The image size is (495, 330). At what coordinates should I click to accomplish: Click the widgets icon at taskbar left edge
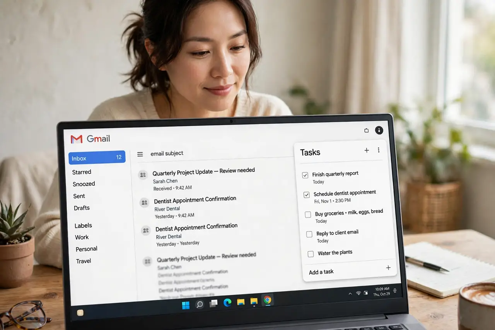pyautogui.click(x=80, y=313)
